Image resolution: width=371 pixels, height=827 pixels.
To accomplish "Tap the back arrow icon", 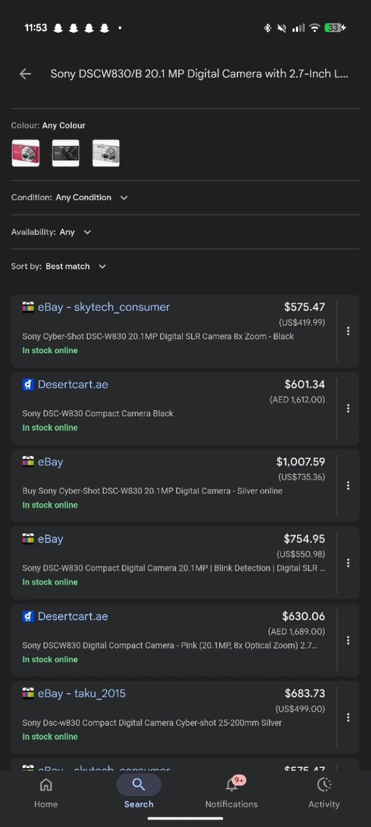I will click(x=25, y=74).
